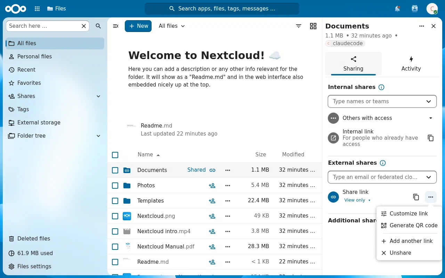Click the New button
This screenshot has width=445, height=278.
[138, 26]
